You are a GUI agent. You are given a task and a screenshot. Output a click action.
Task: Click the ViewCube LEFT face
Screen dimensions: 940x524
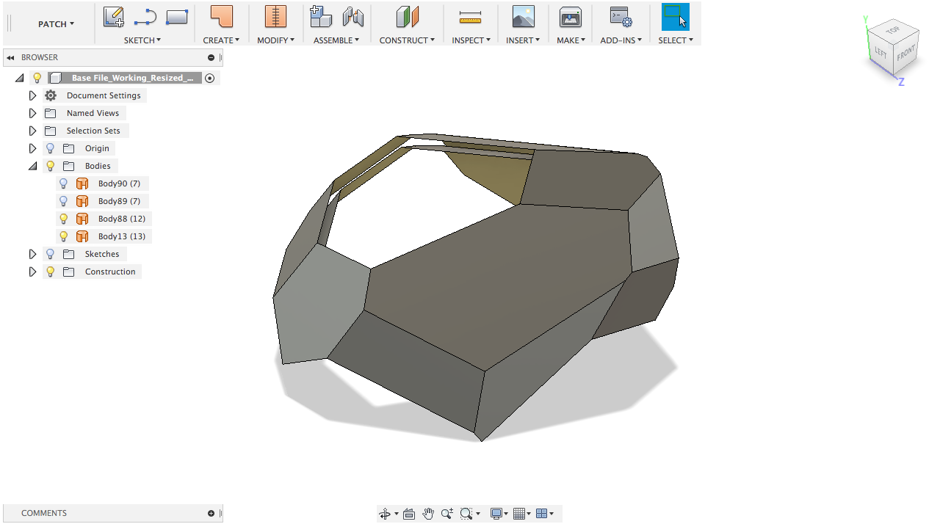[881, 54]
